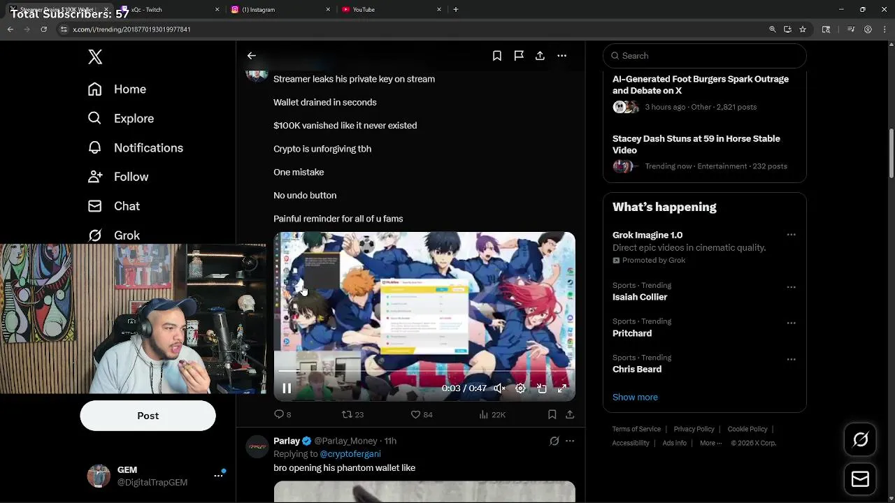The width and height of the screenshot is (895, 503).
Task: Repost the tweet with 23 reposts
Action: click(352, 415)
